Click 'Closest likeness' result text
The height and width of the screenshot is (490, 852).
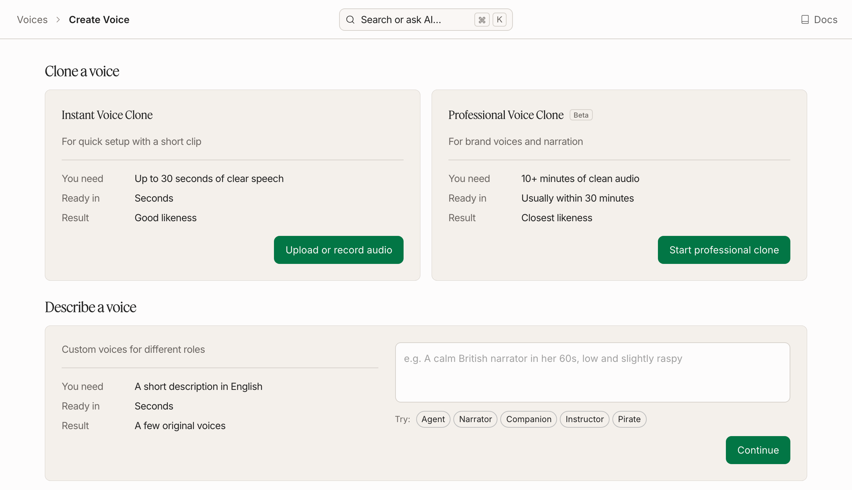tap(557, 218)
